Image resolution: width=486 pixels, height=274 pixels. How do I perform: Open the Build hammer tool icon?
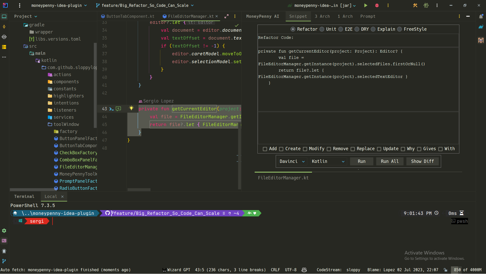tap(415, 5)
